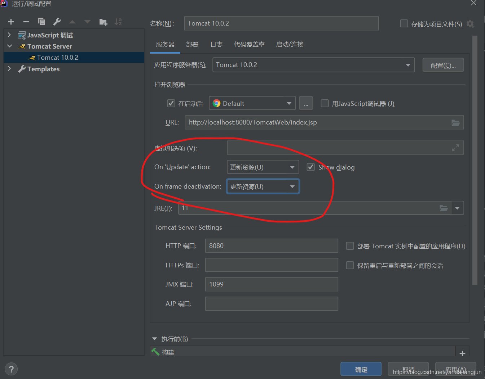Click the 应用(A) button
Screen dimensions: 485x379
coord(455,369)
